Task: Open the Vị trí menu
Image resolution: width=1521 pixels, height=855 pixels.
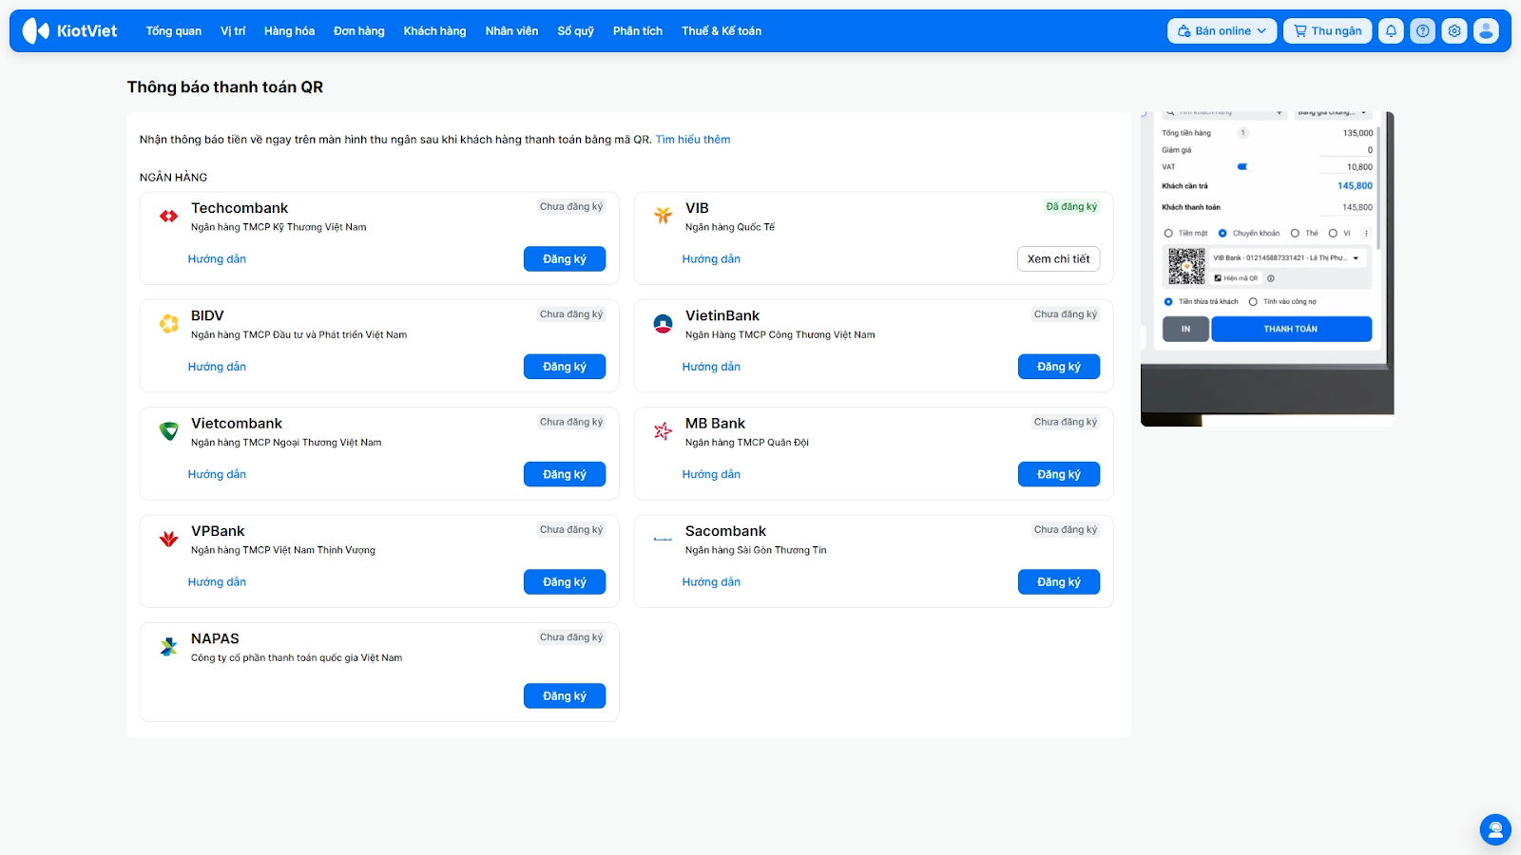Action: pyautogui.click(x=233, y=31)
